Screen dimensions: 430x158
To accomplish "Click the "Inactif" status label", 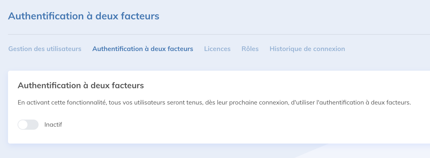I will (53, 125).
